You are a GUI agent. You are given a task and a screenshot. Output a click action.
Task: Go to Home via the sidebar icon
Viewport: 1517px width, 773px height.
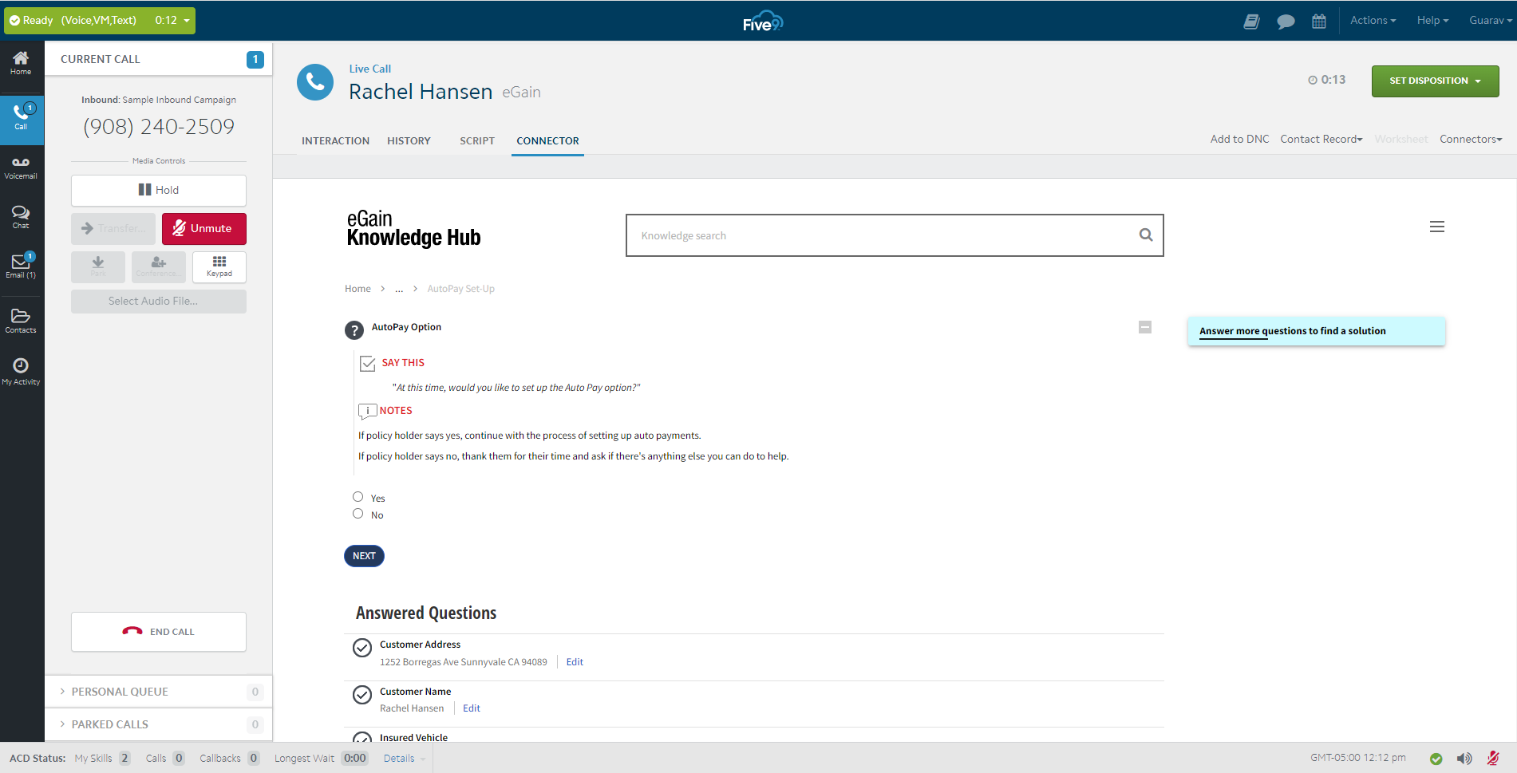pyautogui.click(x=21, y=62)
